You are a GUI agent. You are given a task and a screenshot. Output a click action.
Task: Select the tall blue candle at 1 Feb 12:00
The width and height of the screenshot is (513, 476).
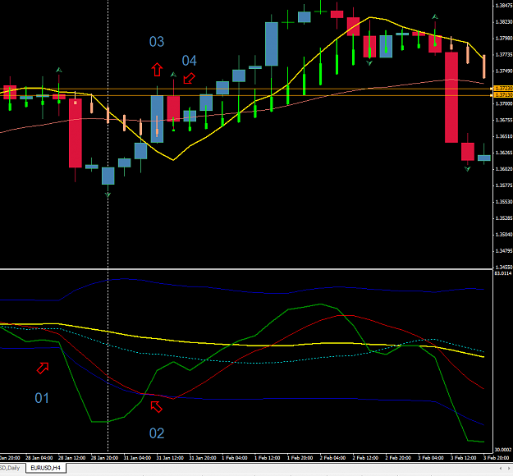(272, 43)
